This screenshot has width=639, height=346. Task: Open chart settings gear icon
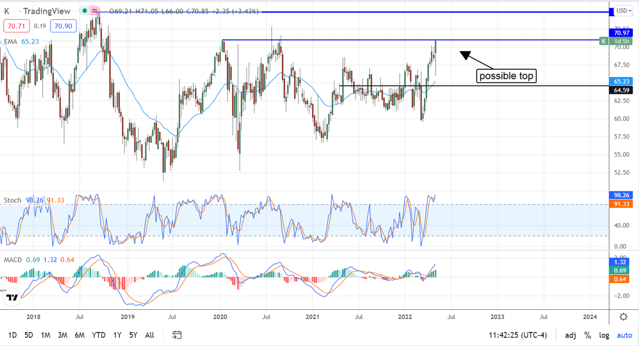point(623,317)
